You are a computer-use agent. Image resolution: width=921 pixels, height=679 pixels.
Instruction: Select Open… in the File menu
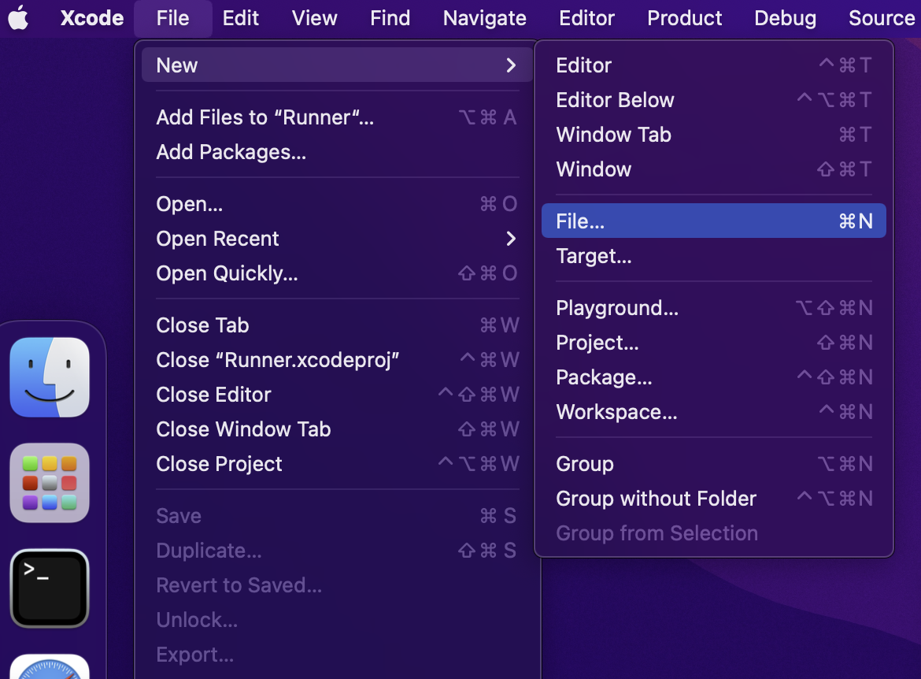coord(337,204)
